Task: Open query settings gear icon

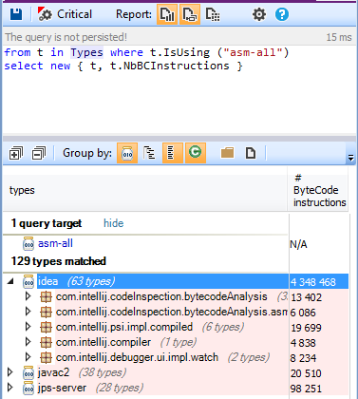Action: tap(259, 14)
